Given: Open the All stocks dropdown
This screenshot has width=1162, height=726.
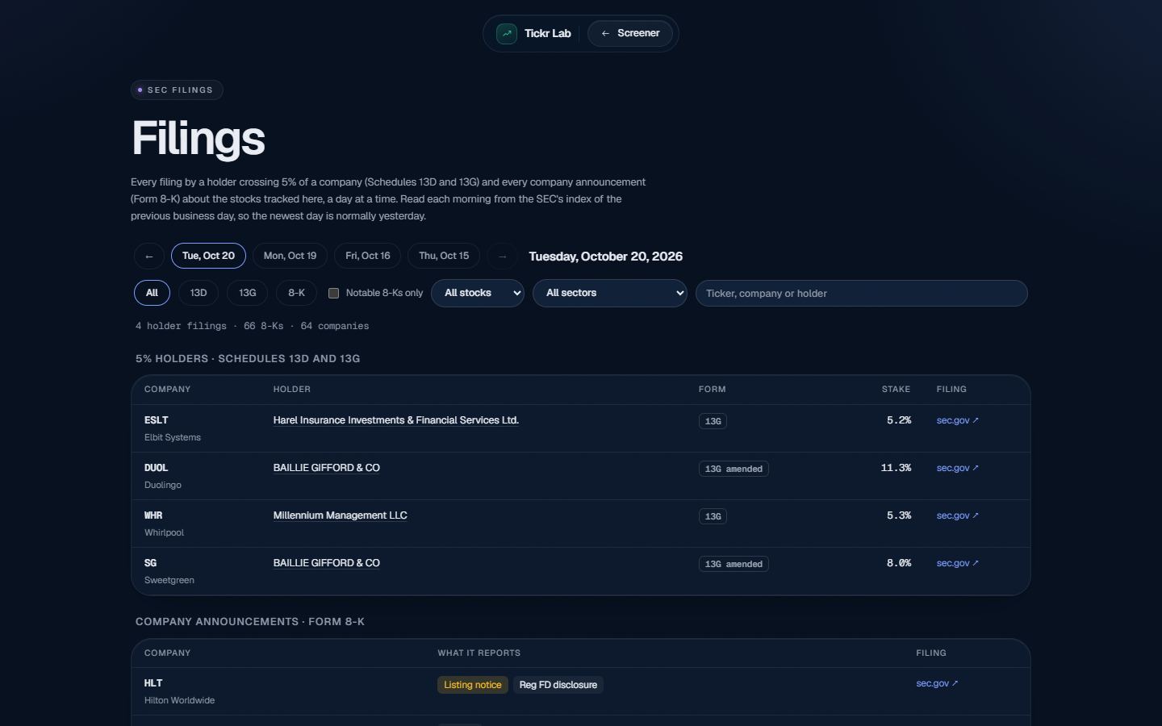Looking at the screenshot, I should point(478,293).
